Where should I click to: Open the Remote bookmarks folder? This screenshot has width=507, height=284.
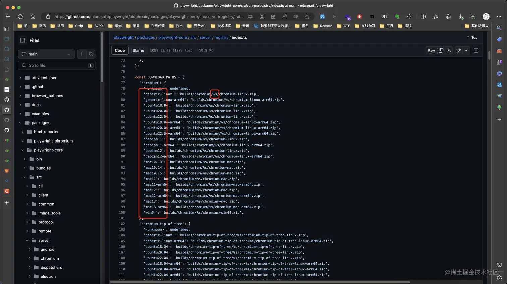(323, 26)
